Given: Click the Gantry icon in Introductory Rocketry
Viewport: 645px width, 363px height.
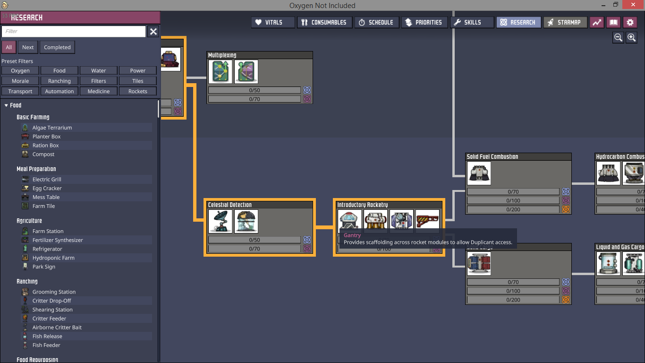Looking at the screenshot, I should [427, 221].
